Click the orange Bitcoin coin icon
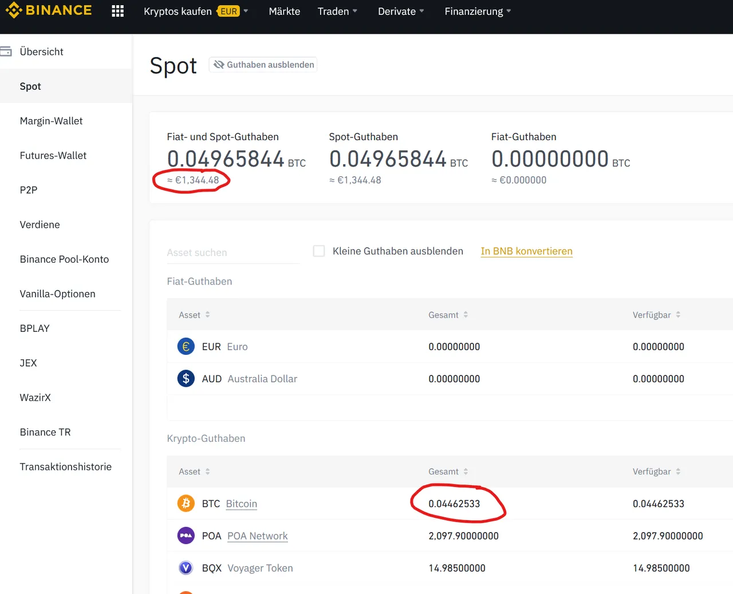This screenshot has width=733, height=594. point(186,503)
